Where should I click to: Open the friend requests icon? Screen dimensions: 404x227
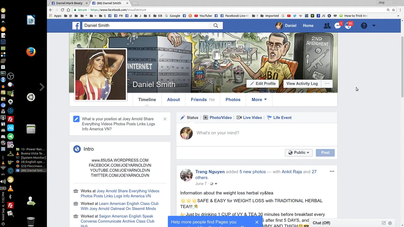327,26
